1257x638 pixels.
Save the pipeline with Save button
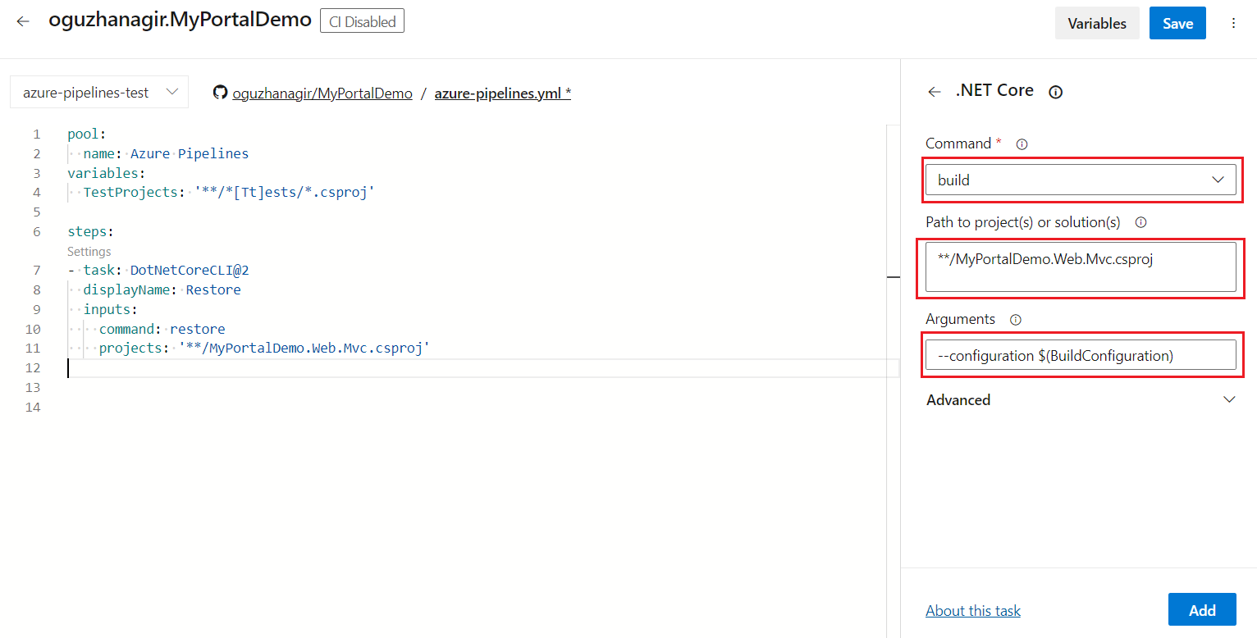point(1177,23)
